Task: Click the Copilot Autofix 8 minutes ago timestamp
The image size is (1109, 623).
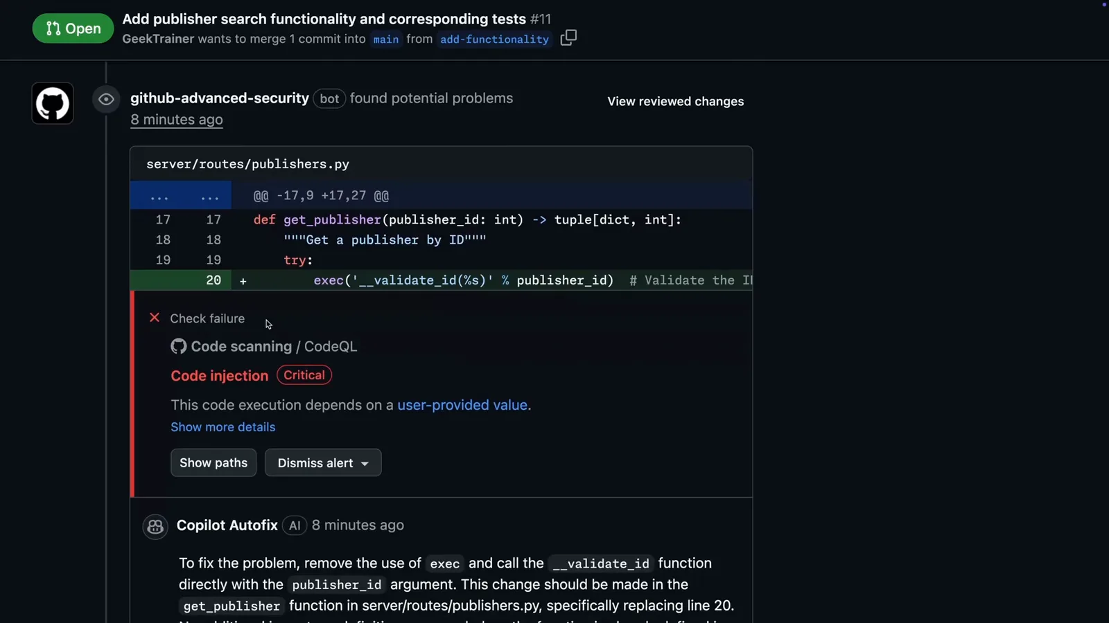Action: 358,525
